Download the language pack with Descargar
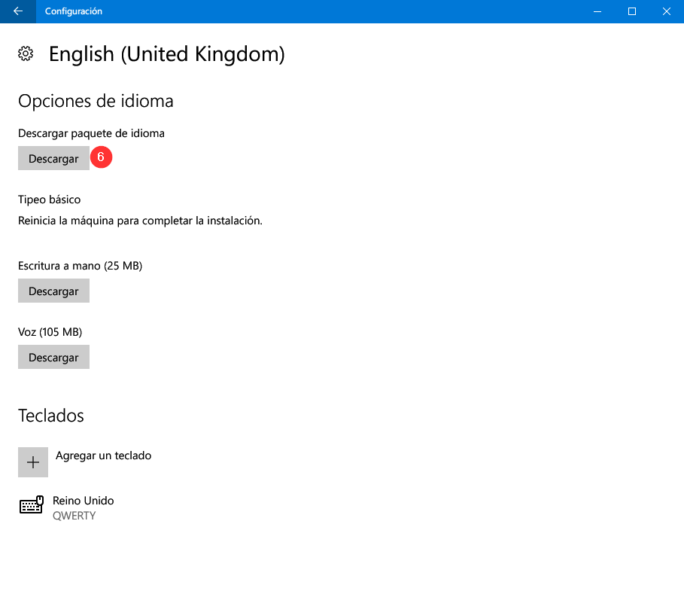This screenshot has height=591, width=684. click(x=53, y=158)
